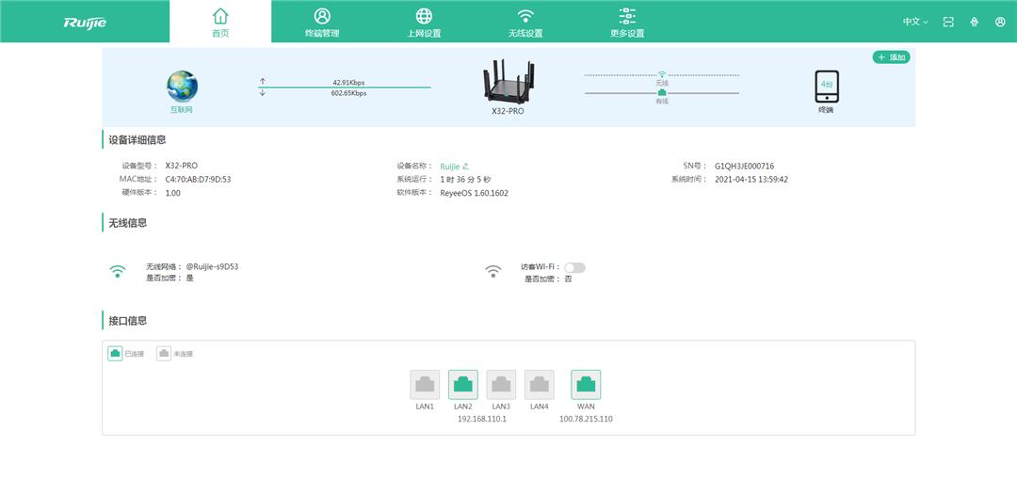
Task: Click the LAN4 port icon
Action: (x=540, y=385)
